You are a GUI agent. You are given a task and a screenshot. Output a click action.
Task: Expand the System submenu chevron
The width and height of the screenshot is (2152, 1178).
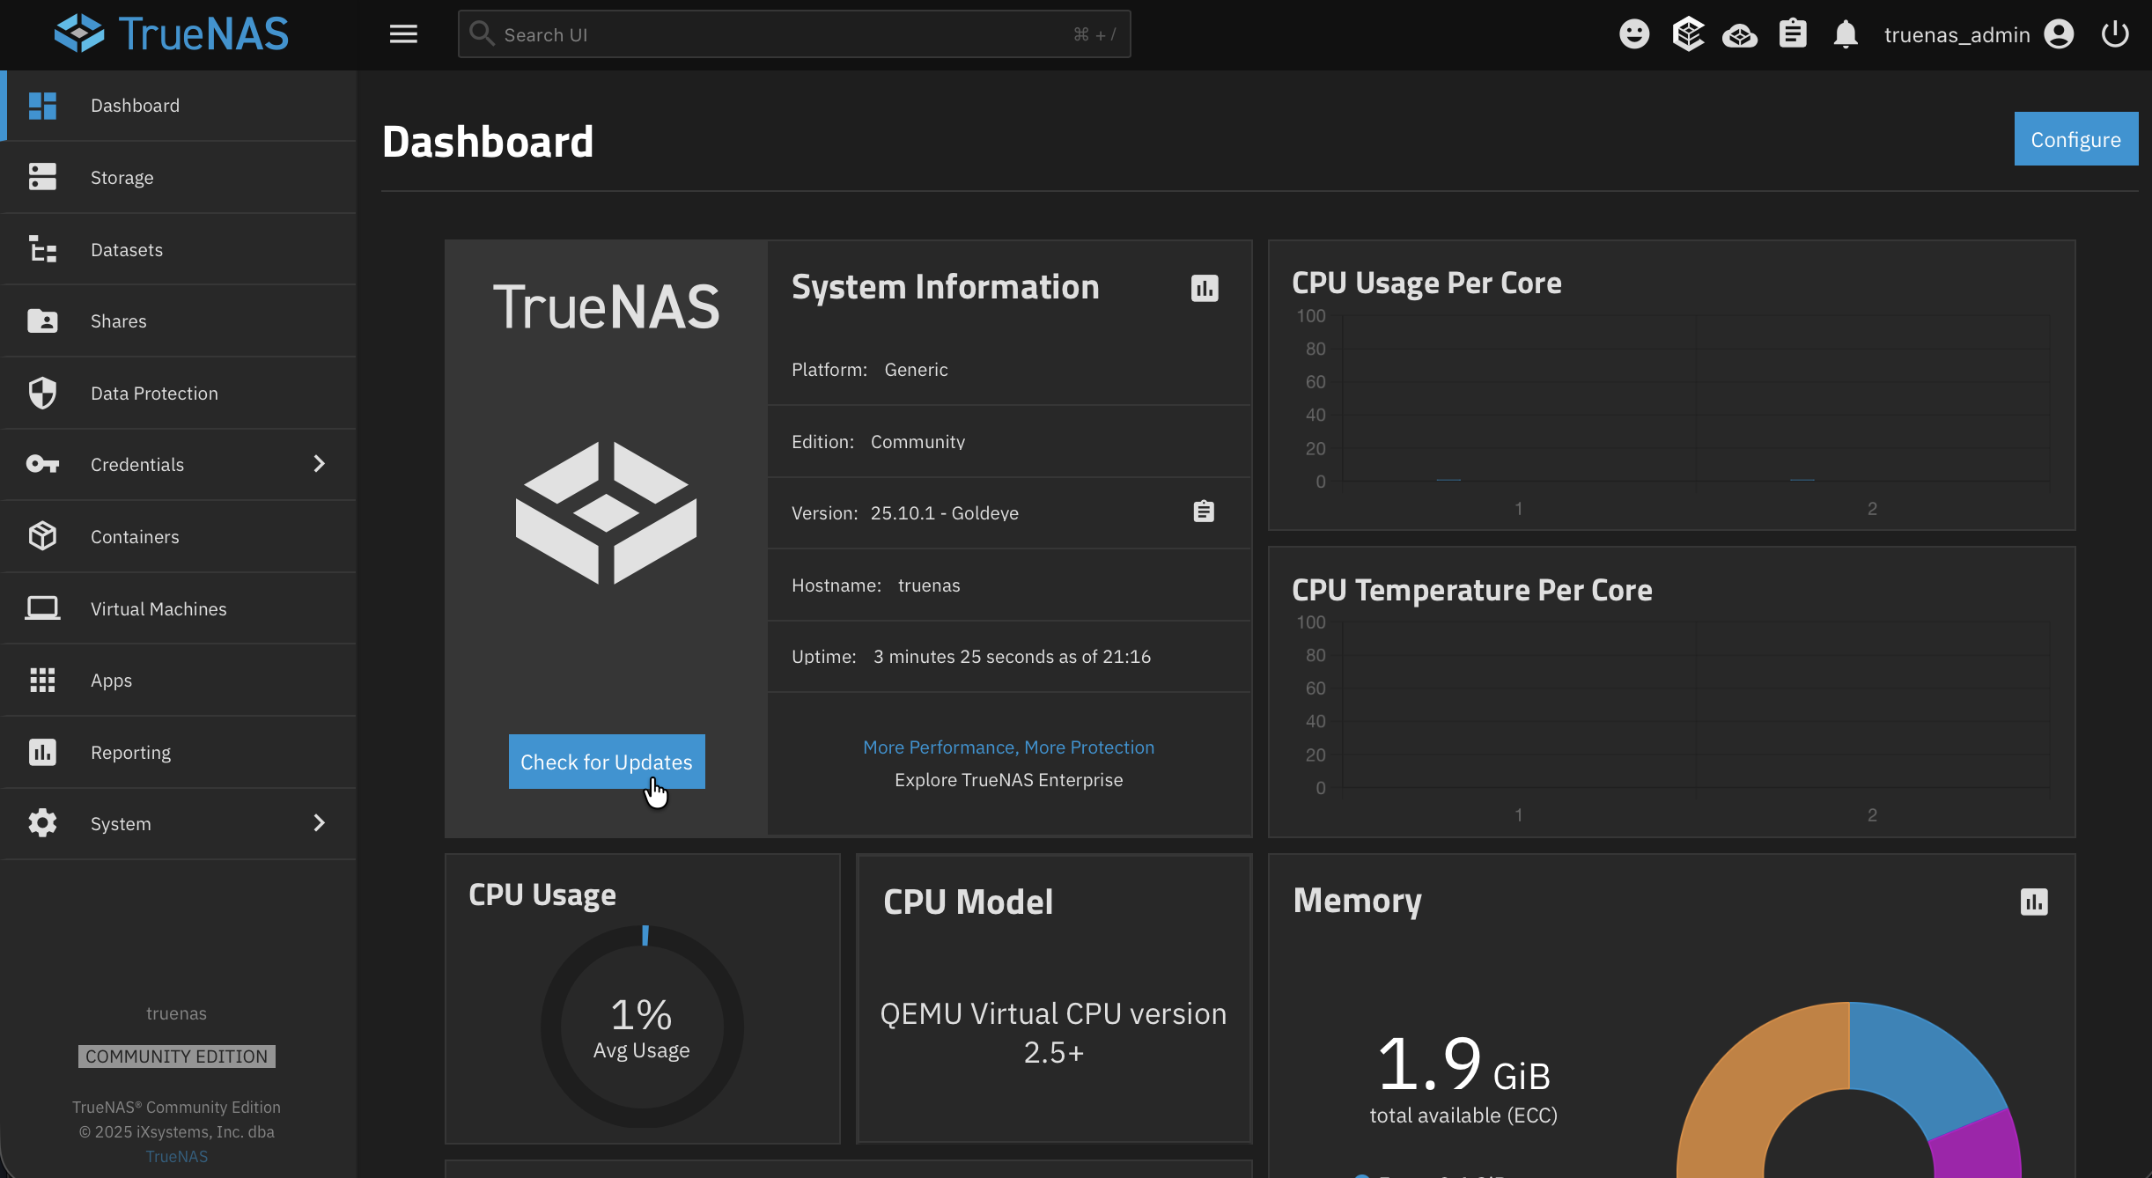(320, 823)
